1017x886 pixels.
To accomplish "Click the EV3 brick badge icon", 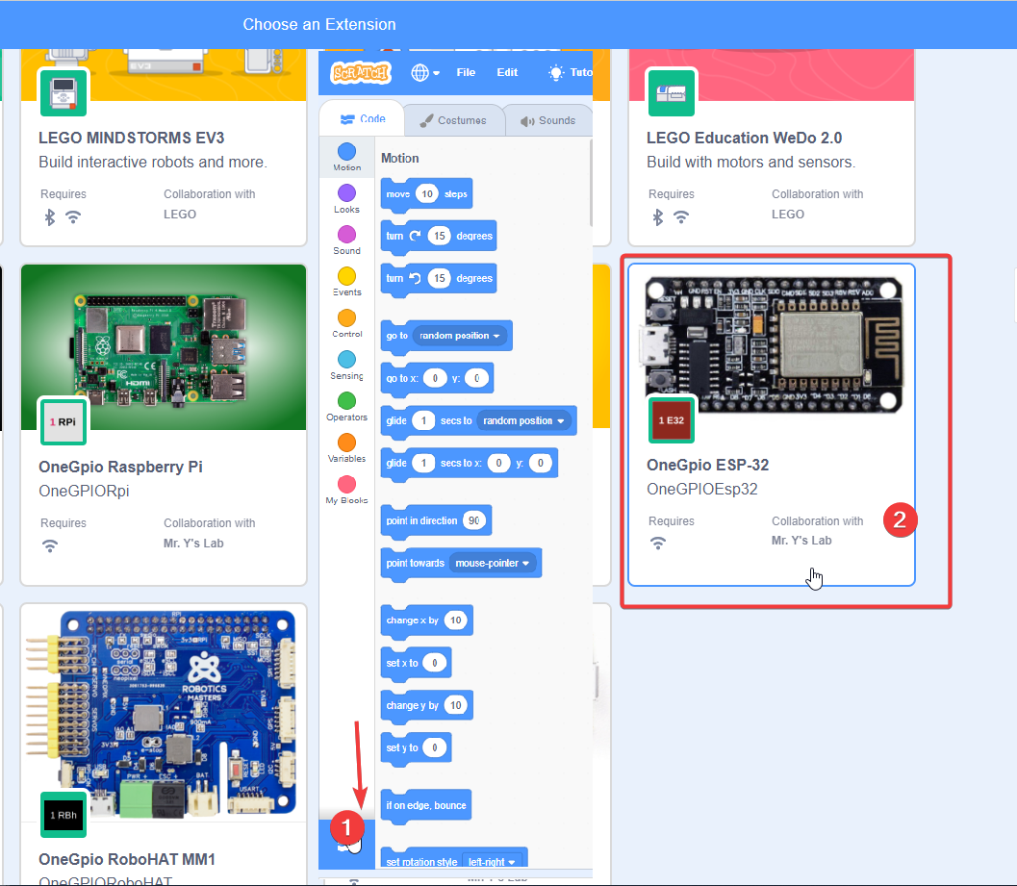I will pyautogui.click(x=63, y=92).
